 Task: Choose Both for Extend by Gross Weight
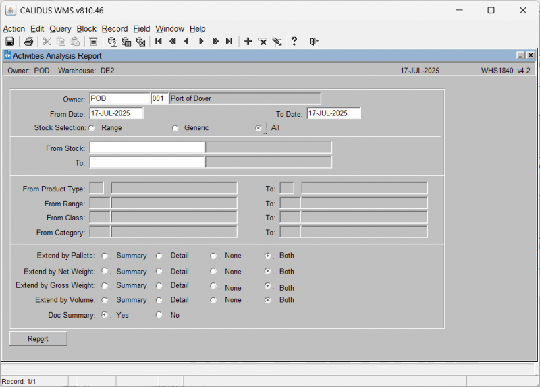267,285
